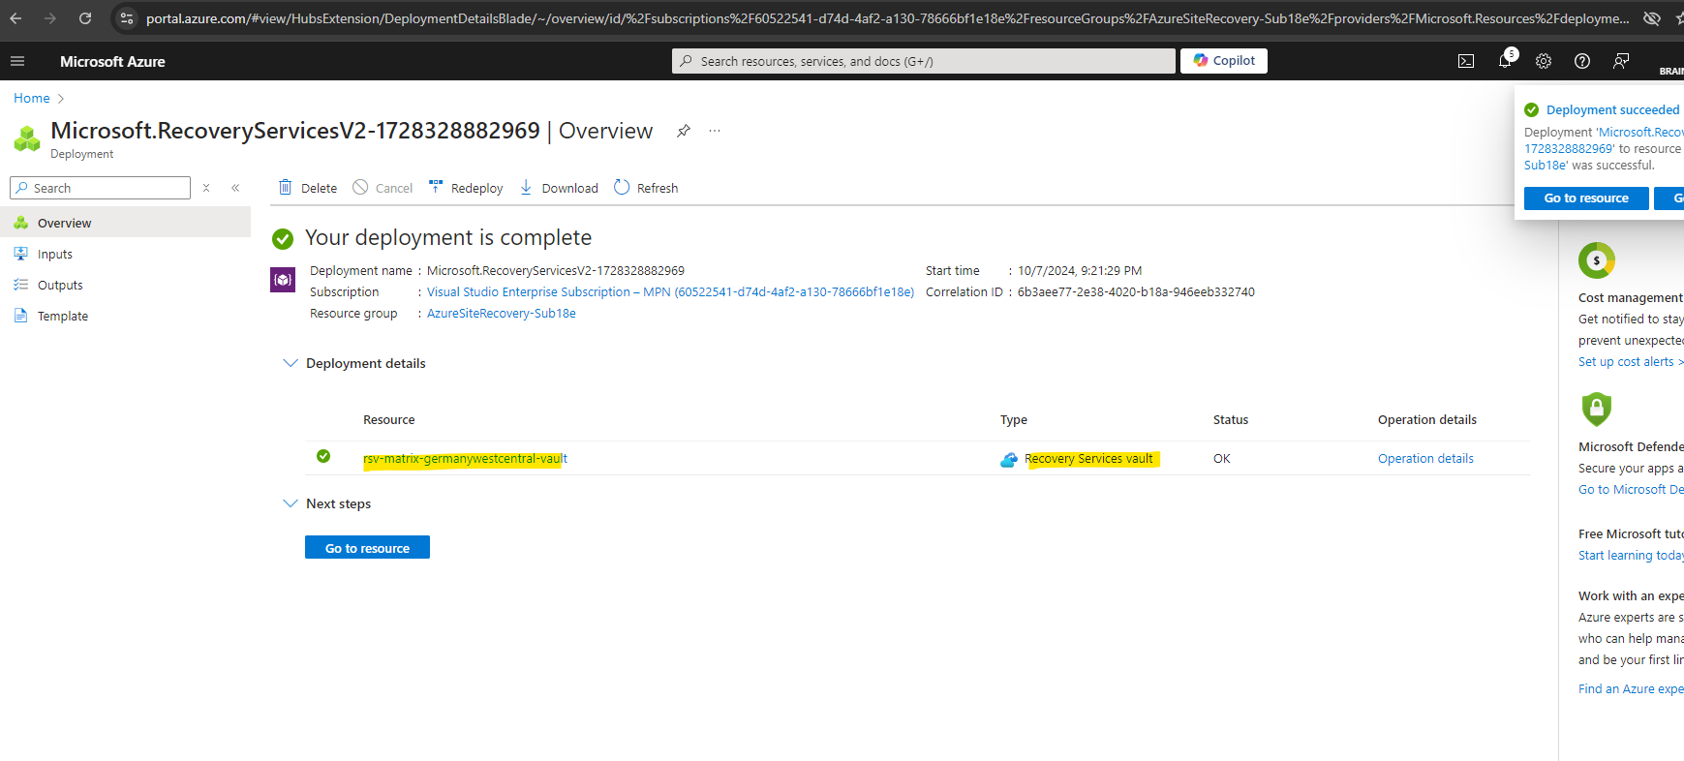Click Find an Azure expert link
This screenshot has height=761, width=1684.
point(1631,689)
